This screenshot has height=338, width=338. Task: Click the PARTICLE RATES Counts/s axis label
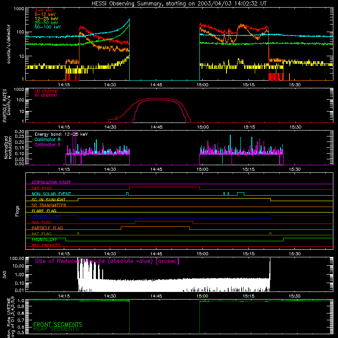pyautogui.click(x=6, y=106)
